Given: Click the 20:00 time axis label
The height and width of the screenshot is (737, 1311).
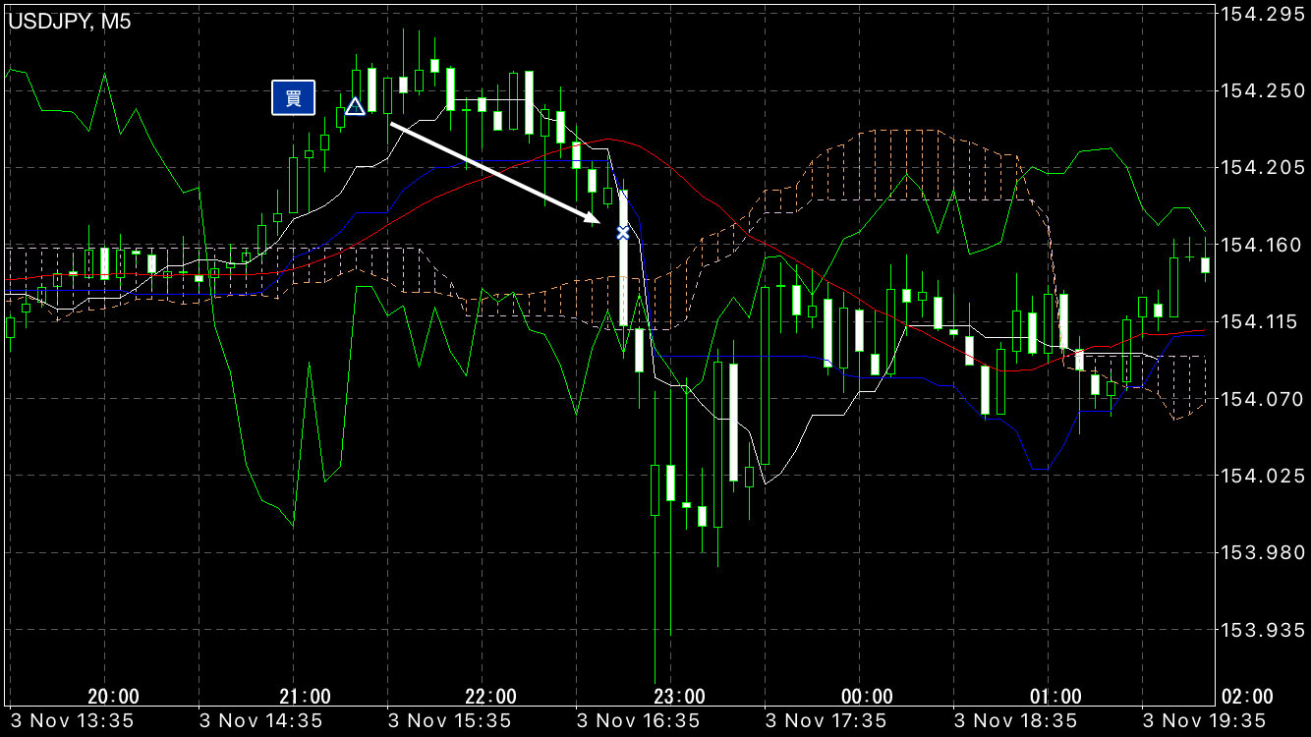Looking at the screenshot, I should [x=113, y=697].
